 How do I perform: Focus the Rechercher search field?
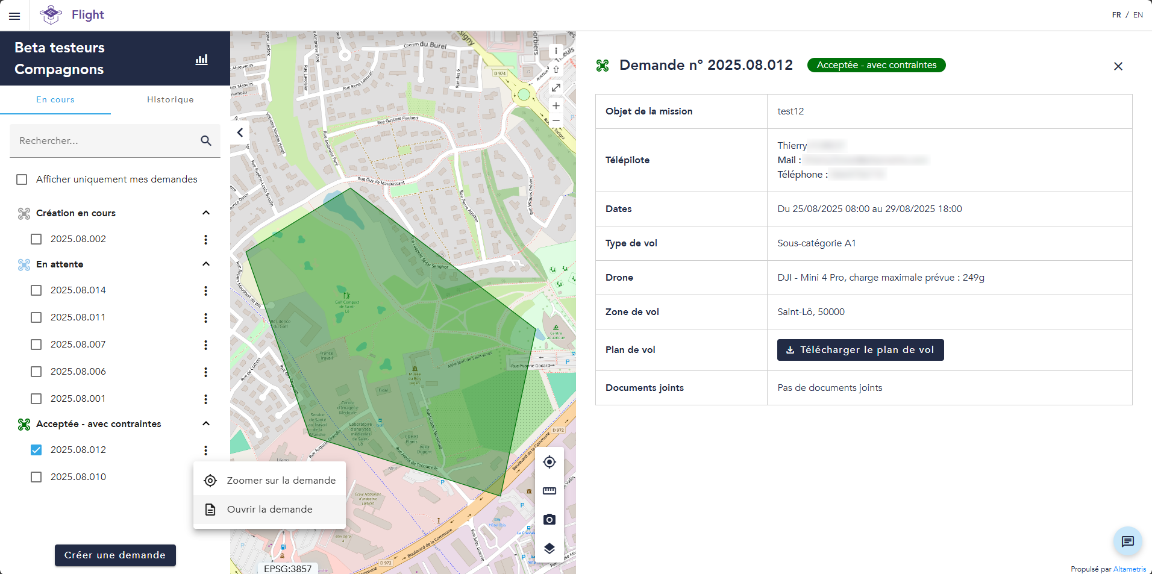pos(102,141)
